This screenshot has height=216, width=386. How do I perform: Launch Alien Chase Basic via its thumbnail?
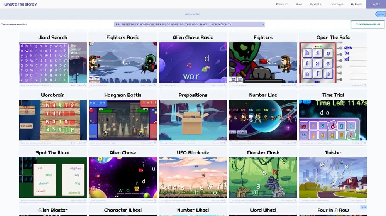click(193, 62)
